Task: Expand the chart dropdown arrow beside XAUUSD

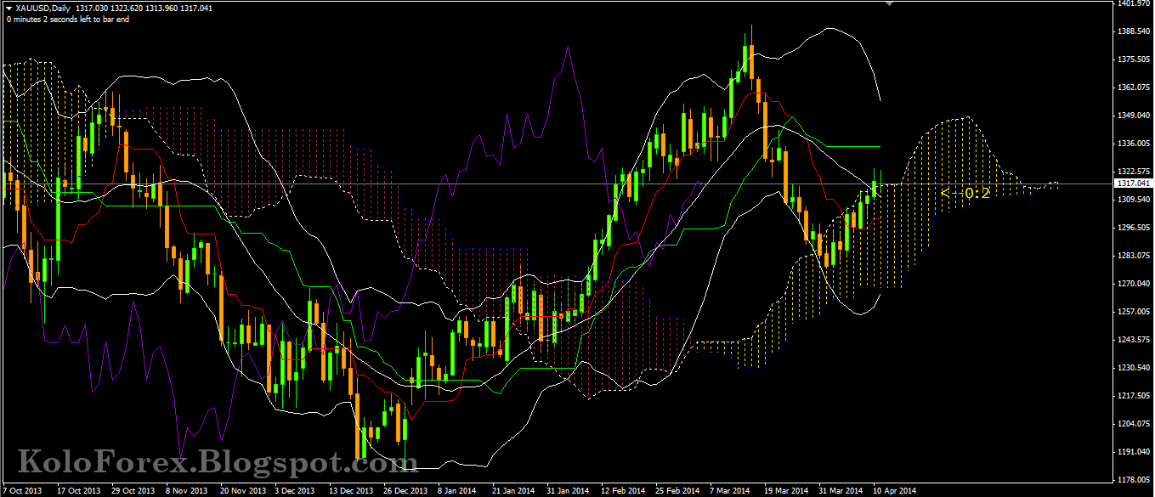Action: click(x=7, y=6)
